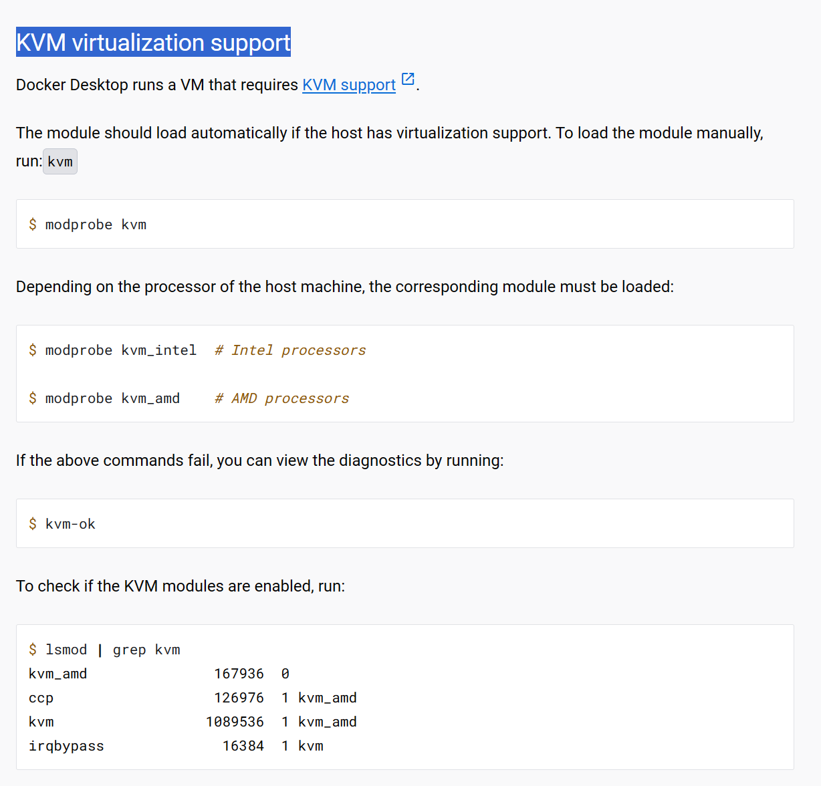Image resolution: width=821 pixels, height=786 pixels.
Task: Click the dollar prompt before kvm-ok
Action: click(33, 524)
